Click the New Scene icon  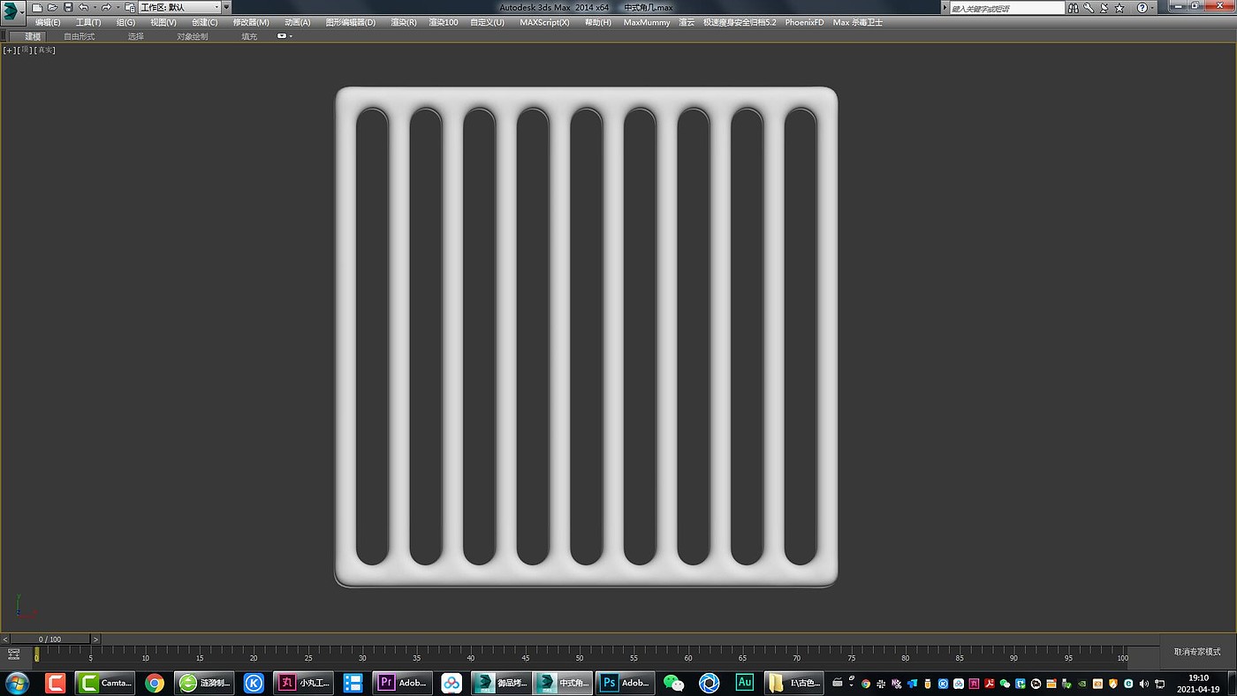point(37,7)
